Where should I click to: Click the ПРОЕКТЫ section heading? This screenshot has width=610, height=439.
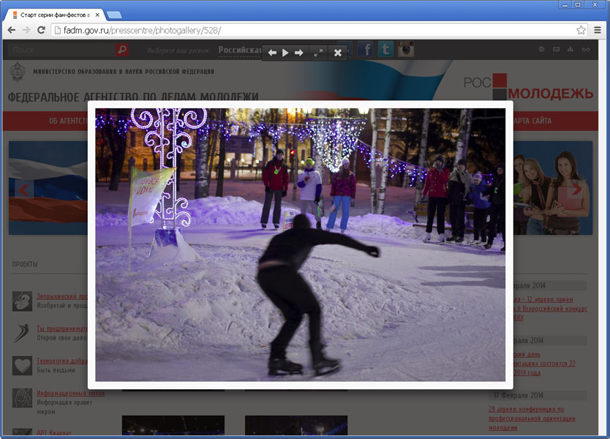[25, 264]
